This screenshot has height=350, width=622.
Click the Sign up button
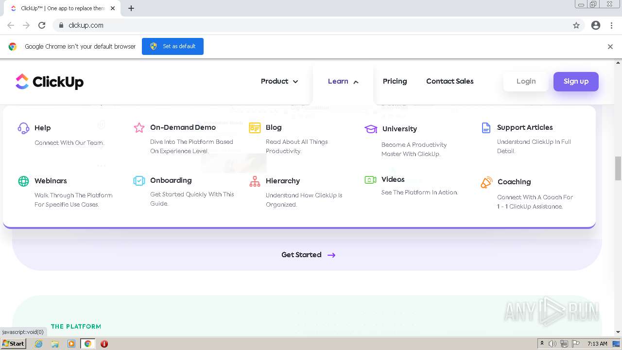576,81
